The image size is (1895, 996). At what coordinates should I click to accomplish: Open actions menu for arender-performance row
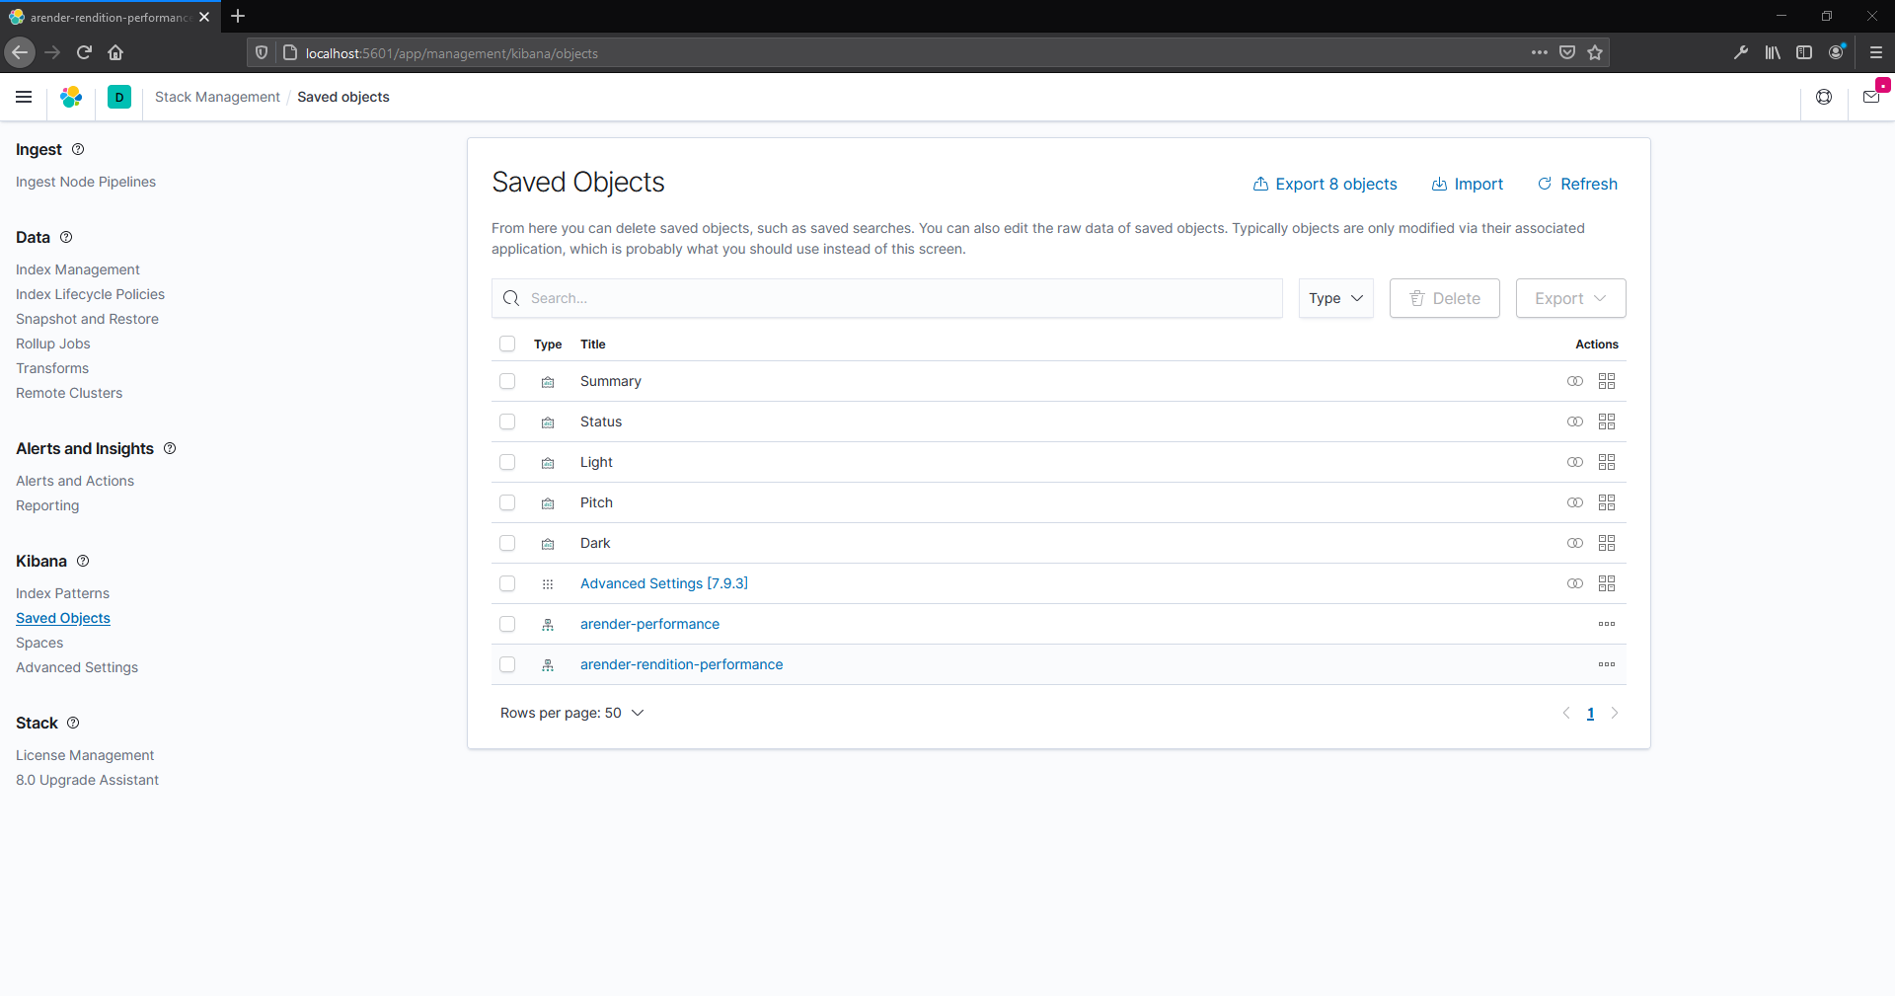tap(1606, 624)
